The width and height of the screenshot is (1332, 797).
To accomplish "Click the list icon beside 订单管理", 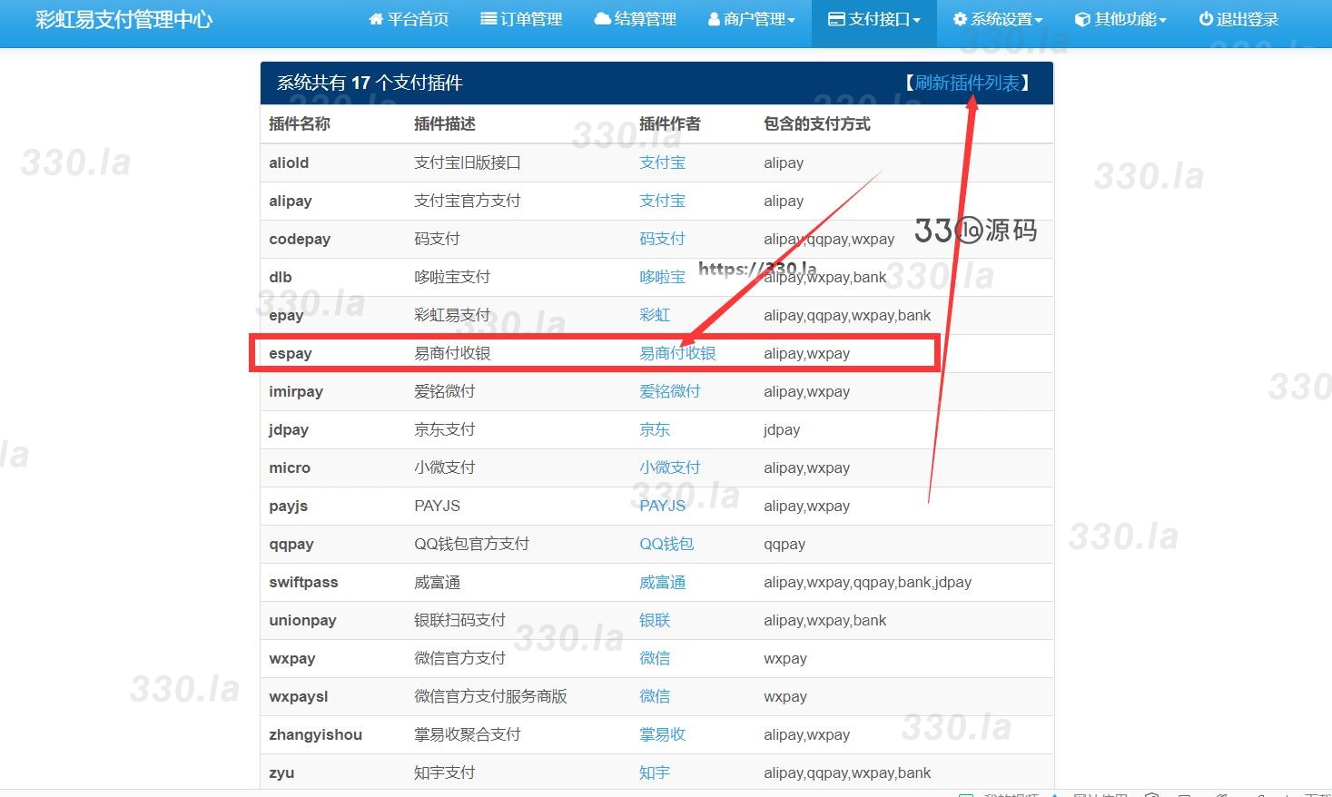I will pyautogui.click(x=488, y=19).
